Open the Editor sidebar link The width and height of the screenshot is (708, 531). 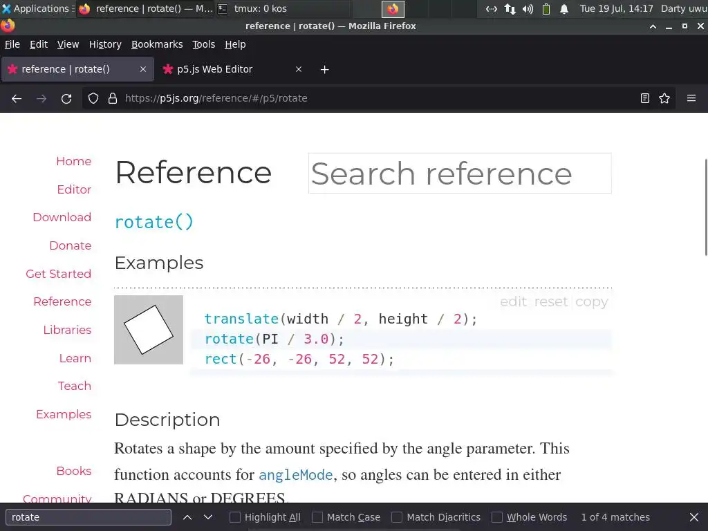click(x=74, y=189)
